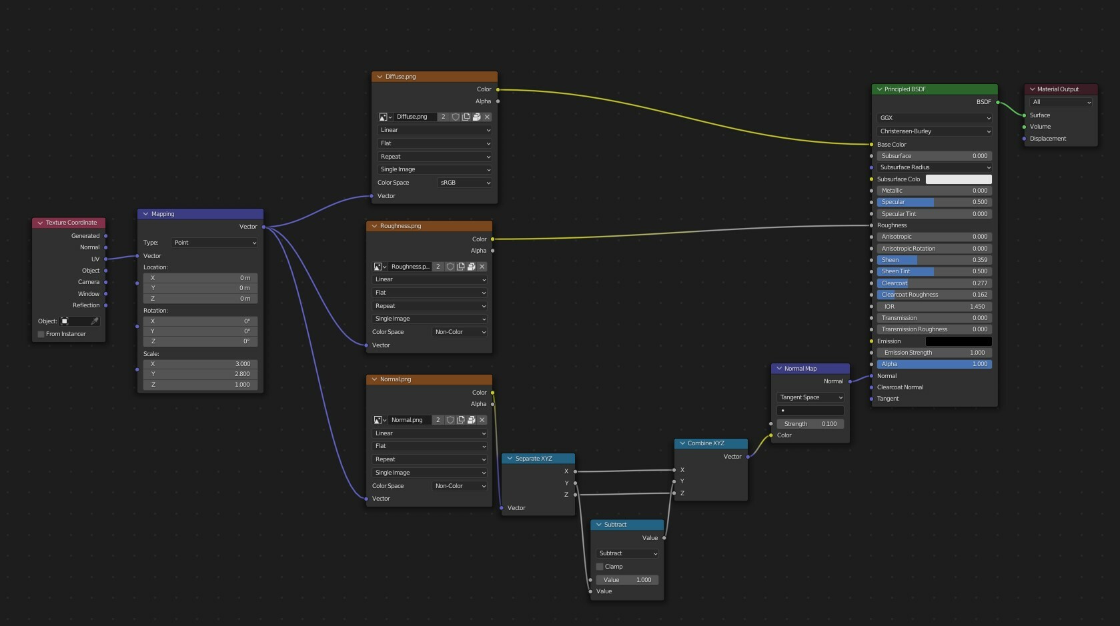The width and height of the screenshot is (1120, 626).
Task: Click image name field on Normal.png node
Action: (x=410, y=420)
